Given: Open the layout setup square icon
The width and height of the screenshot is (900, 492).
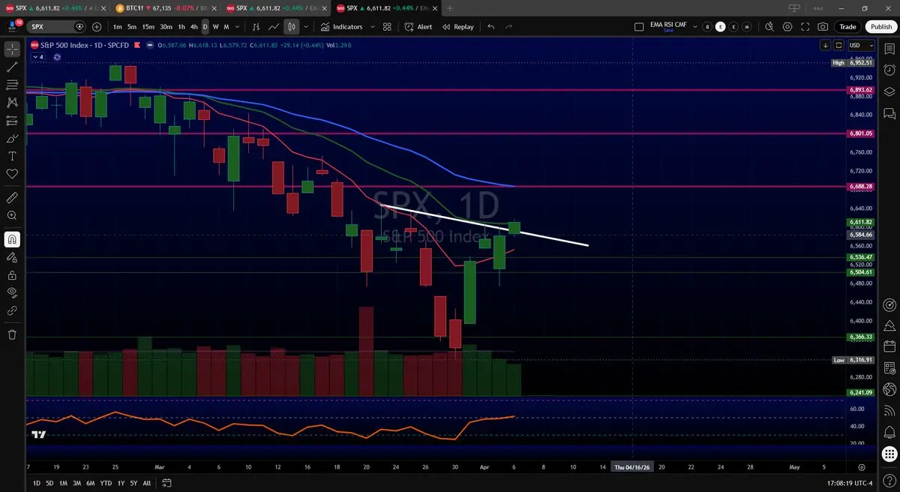Looking at the screenshot, I should tap(639, 27).
